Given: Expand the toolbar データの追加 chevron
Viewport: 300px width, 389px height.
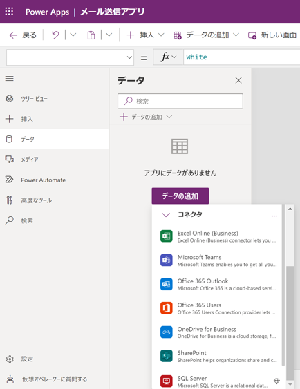Looking at the screenshot, I should click(236, 35).
